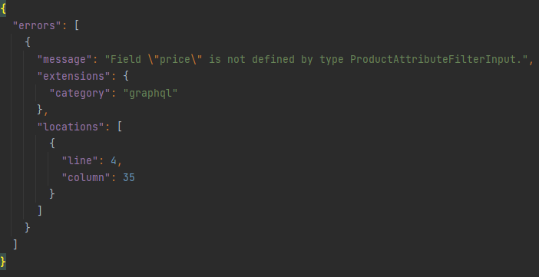The width and height of the screenshot is (539, 277).
Task: Click the "category" key
Action: pyautogui.click(x=77, y=93)
